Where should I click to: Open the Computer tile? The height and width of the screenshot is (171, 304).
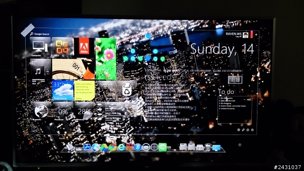pos(40,47)
